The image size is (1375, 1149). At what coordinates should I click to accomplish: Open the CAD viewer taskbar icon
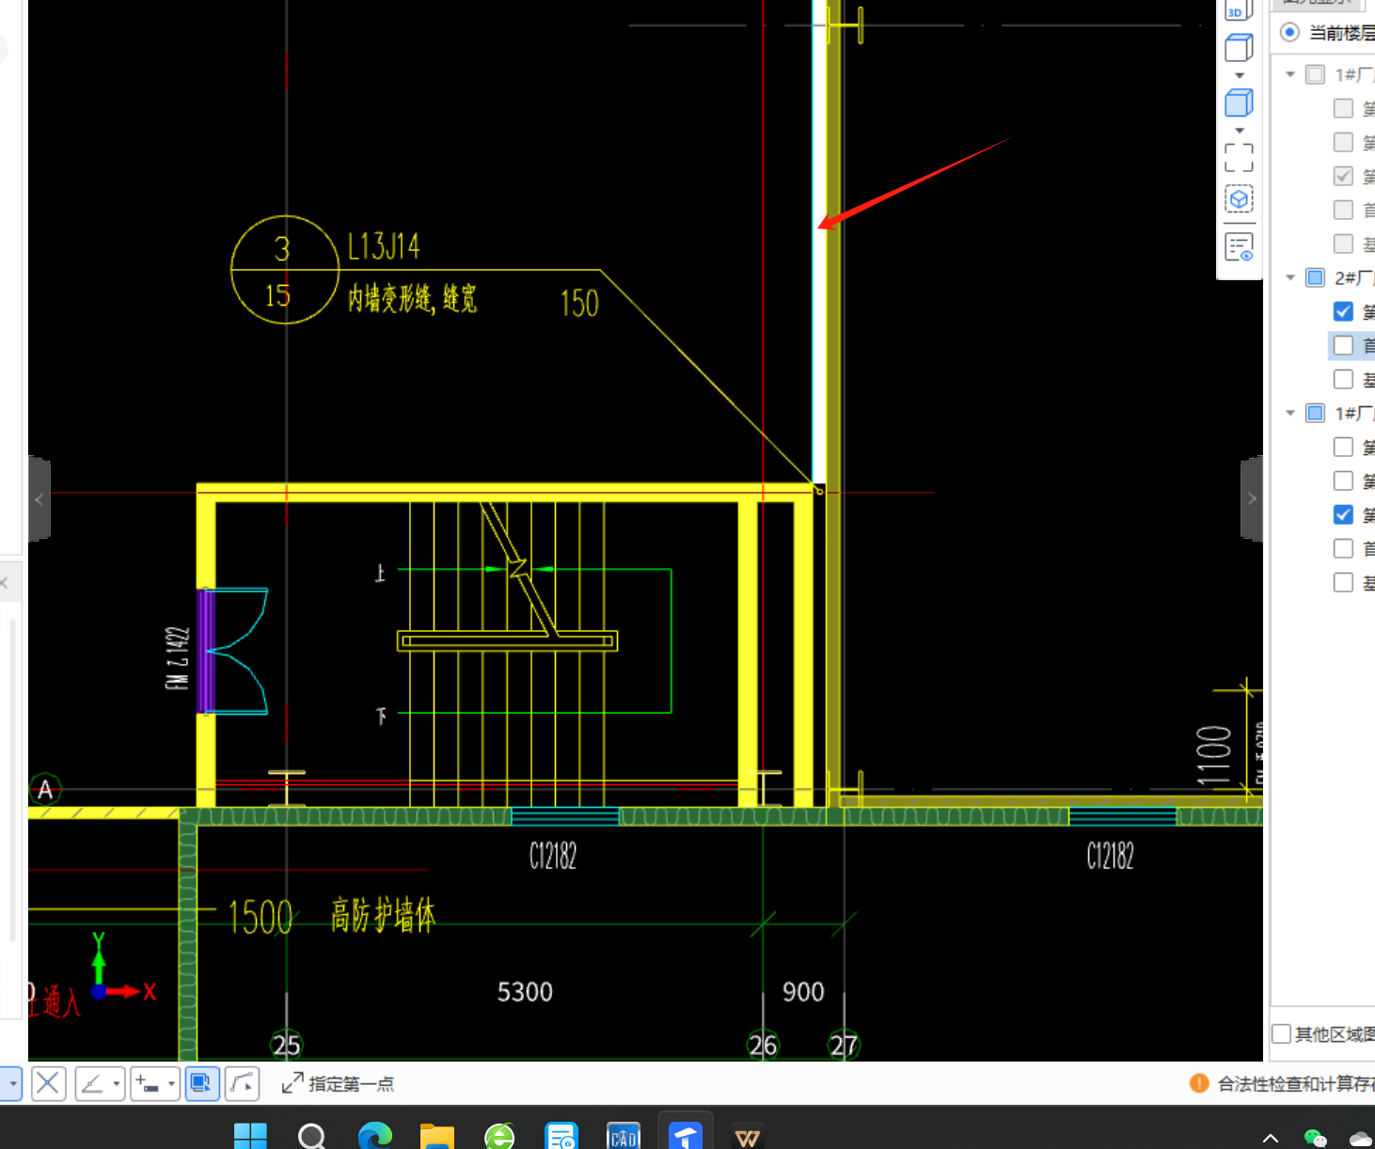coord(624,1136)
